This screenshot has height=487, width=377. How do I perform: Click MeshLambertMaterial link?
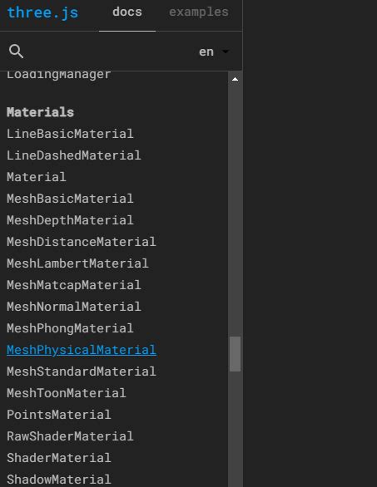pos(77,263)
